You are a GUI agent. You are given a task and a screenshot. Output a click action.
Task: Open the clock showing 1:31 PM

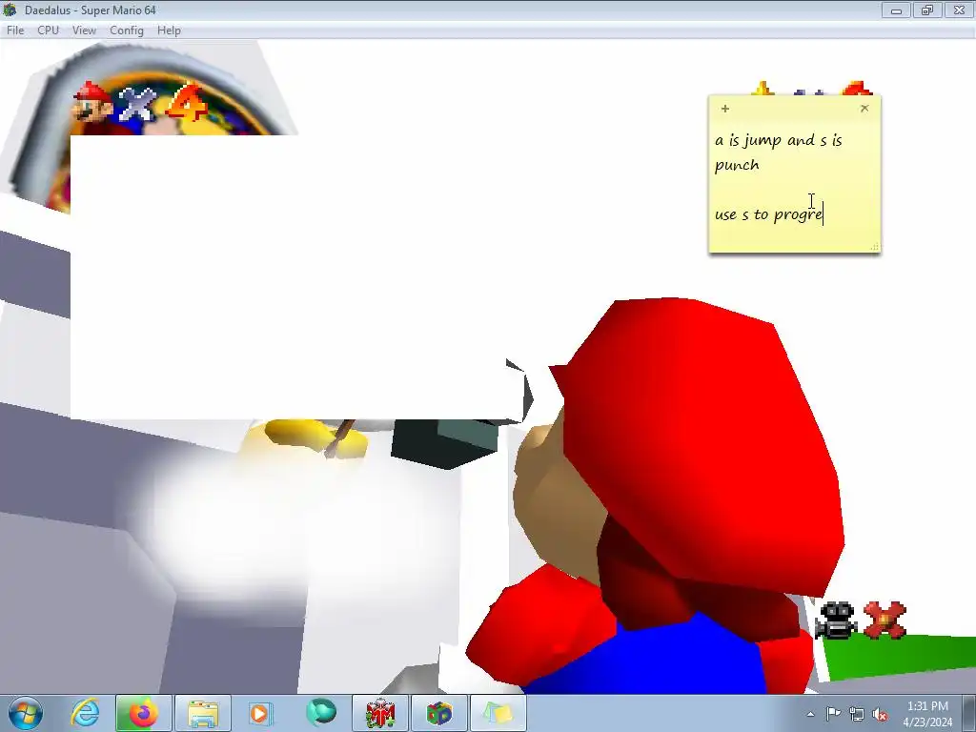[x=927, y=714]
